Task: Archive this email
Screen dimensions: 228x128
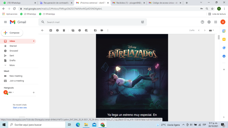Action: coord(51,30)
